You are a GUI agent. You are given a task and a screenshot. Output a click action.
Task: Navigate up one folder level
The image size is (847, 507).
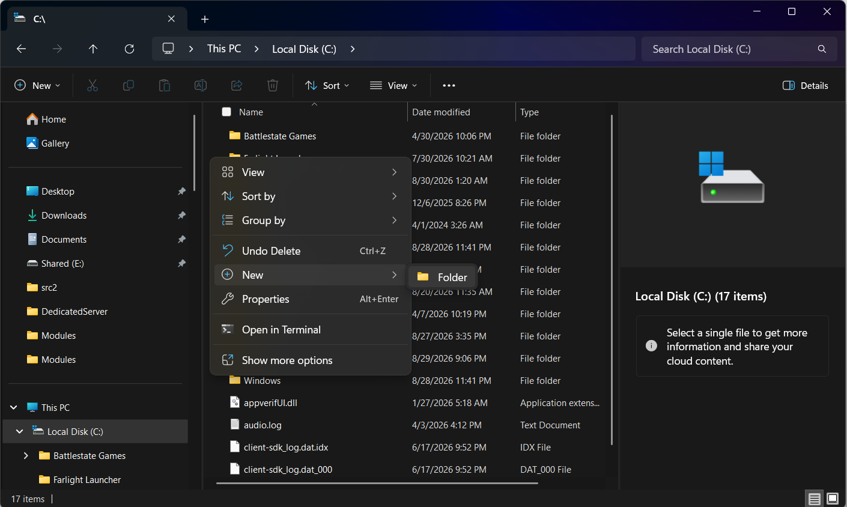click(93, 49)
